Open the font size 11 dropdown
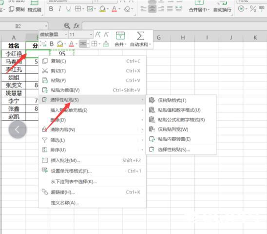Image resolution: width=267 pixels, height=234 pixels. (91, 35)
